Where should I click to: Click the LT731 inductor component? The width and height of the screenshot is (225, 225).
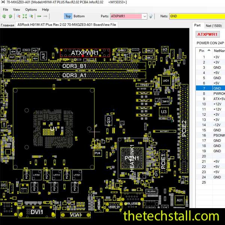36,175
